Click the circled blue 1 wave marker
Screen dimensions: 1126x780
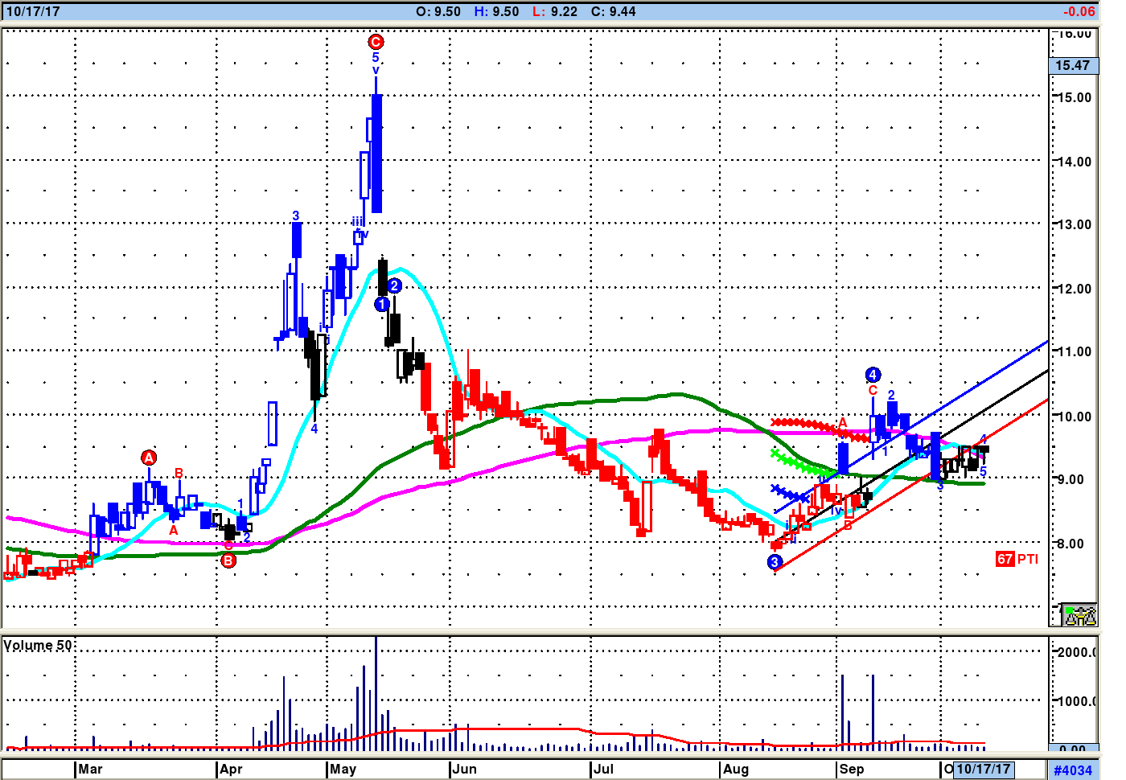click(382, 304)
